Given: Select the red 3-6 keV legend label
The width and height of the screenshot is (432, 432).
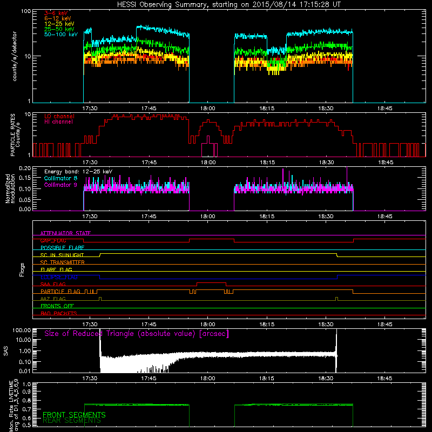Looking at the screenshot, I should pyautogui.click(x=56, y=13).
